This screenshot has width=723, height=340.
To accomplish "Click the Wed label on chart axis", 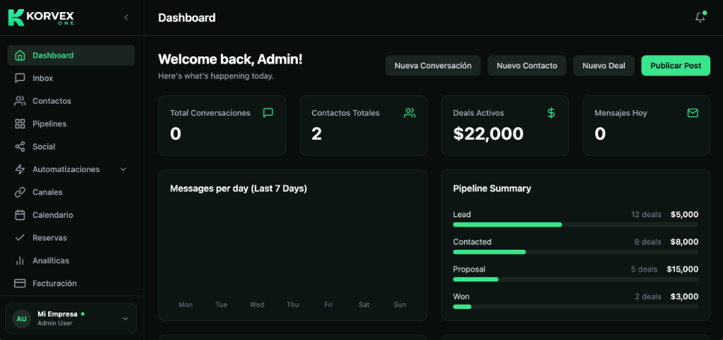I will pos(257,305).
